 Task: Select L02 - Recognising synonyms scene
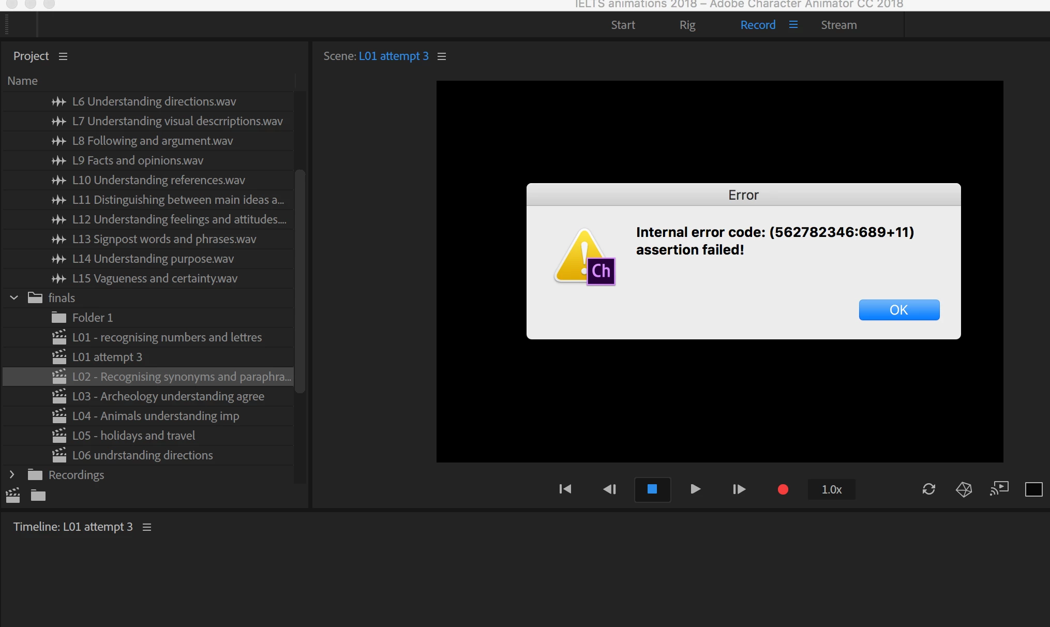tap(148, 377)
